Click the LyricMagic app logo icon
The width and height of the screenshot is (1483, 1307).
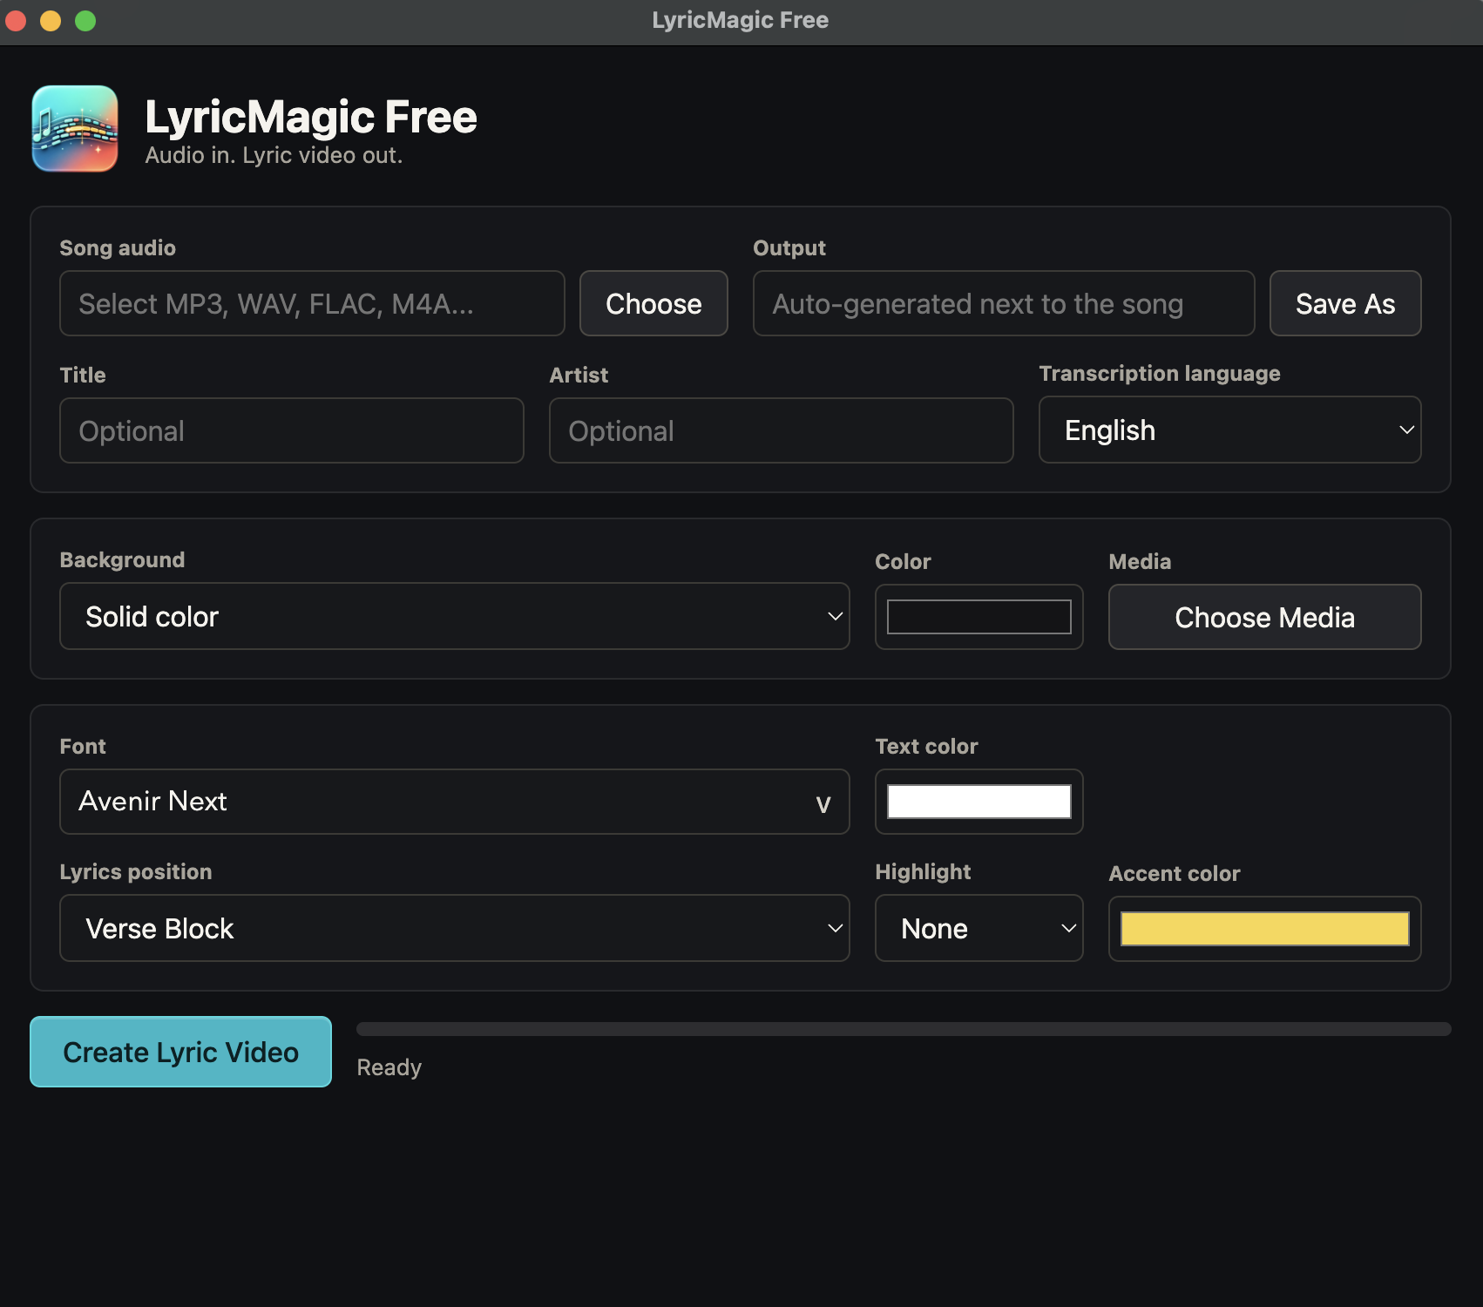click(x=75, y=129)
